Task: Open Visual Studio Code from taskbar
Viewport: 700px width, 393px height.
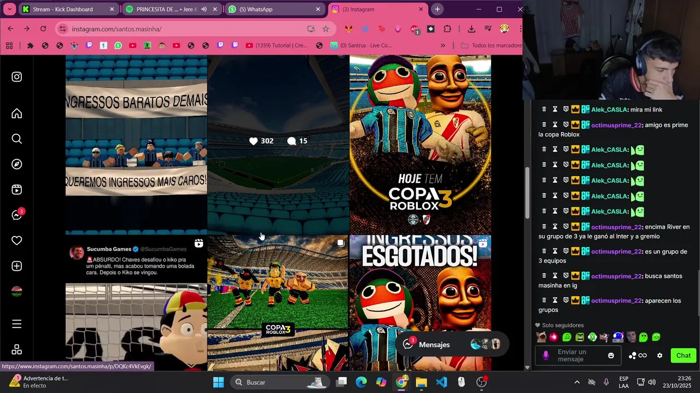Action: coord(441,382)
